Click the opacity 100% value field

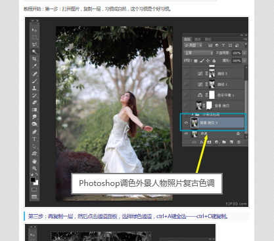click(x=237, y=53)
